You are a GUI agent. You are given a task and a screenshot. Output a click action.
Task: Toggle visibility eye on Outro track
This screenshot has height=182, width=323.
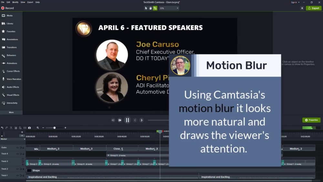(x=17, y=148)
